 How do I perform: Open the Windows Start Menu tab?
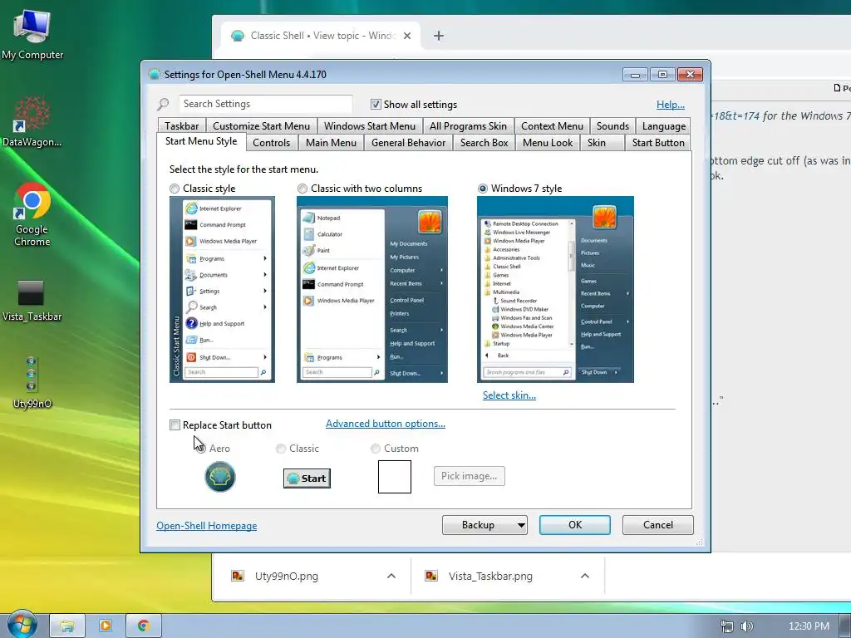[370, 126]
